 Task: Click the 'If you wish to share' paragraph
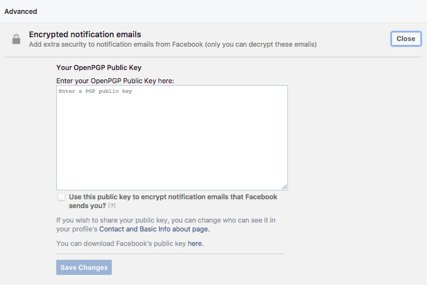click(x=166, y=224)
